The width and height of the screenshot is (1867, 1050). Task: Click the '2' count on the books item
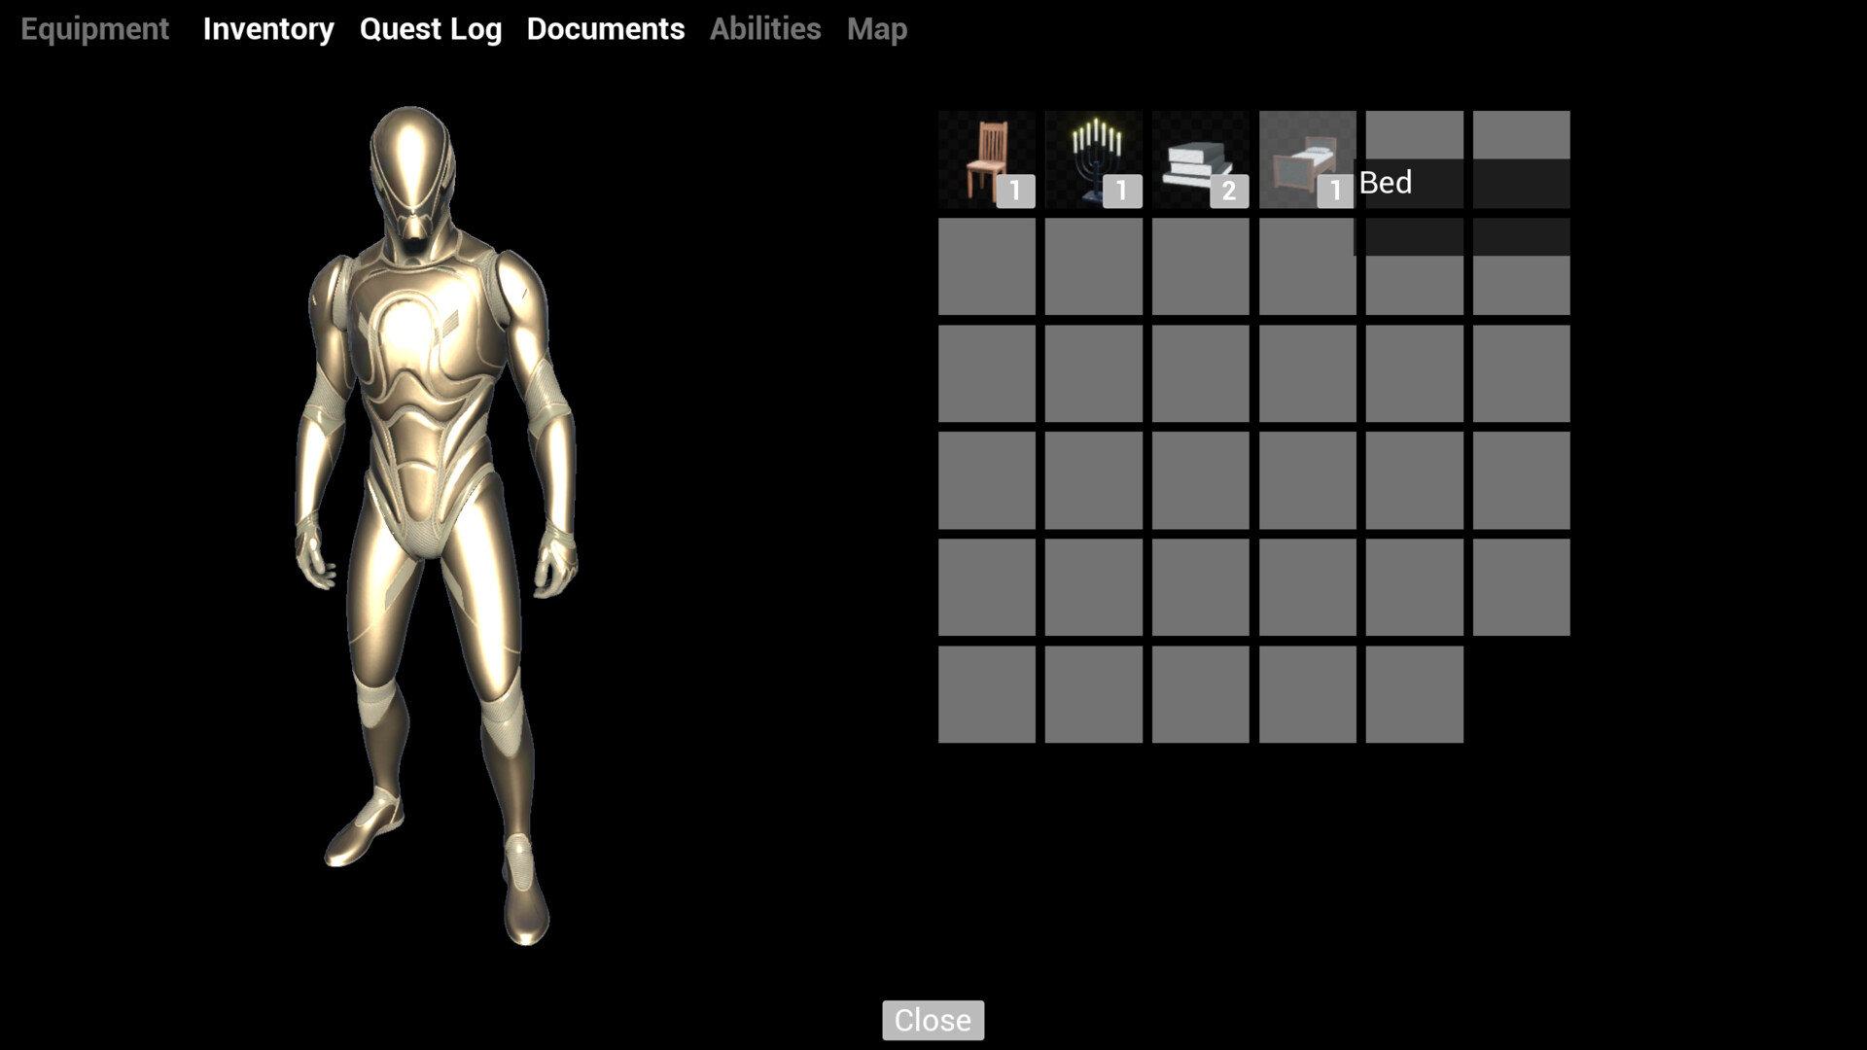tap(1228, 192)
